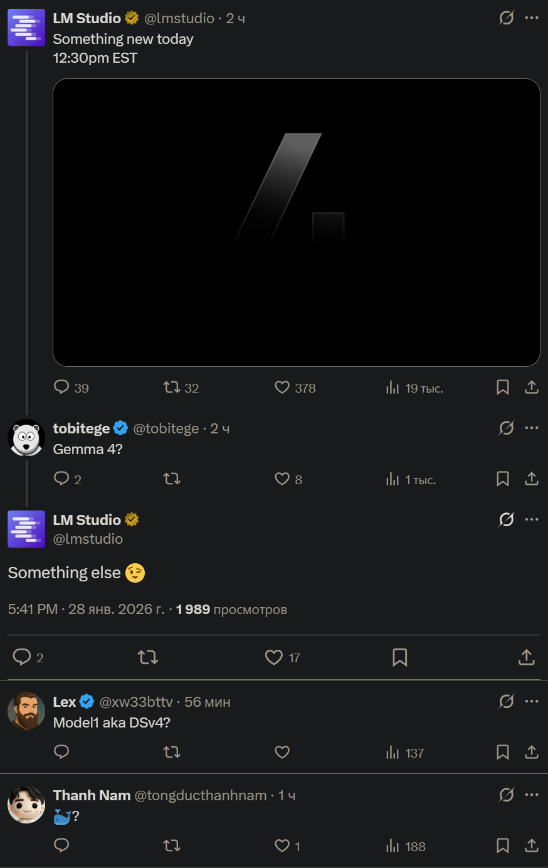Bookmark the 'Something new today' post
The width and height of the screenshot is (548, 868).
click(x=503, y=388)
